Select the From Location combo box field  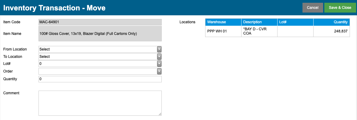(100, 49)
